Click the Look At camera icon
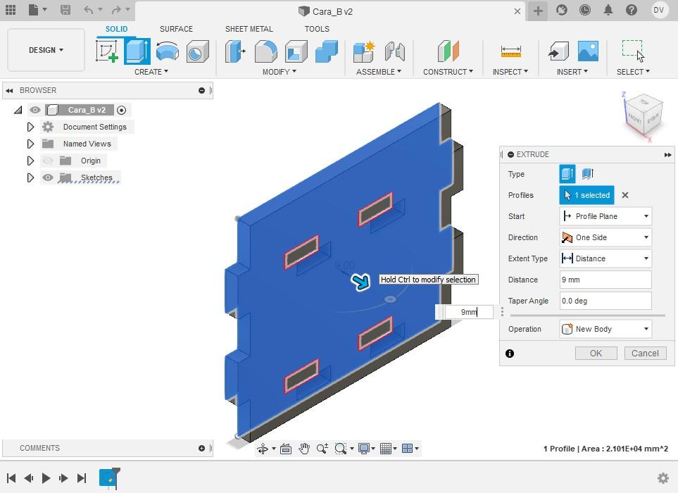 (285, 449)
